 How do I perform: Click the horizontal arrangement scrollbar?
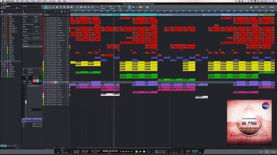124,148
